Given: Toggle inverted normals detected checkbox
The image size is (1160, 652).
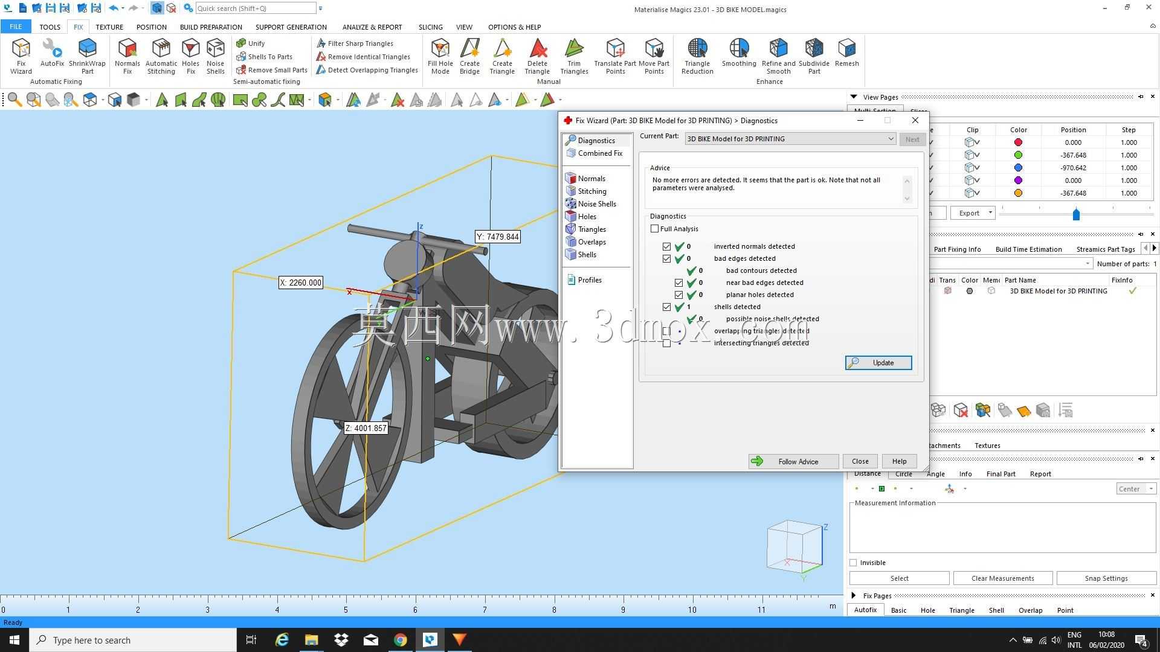Looking at the screenshot, I should coord(666,246).
